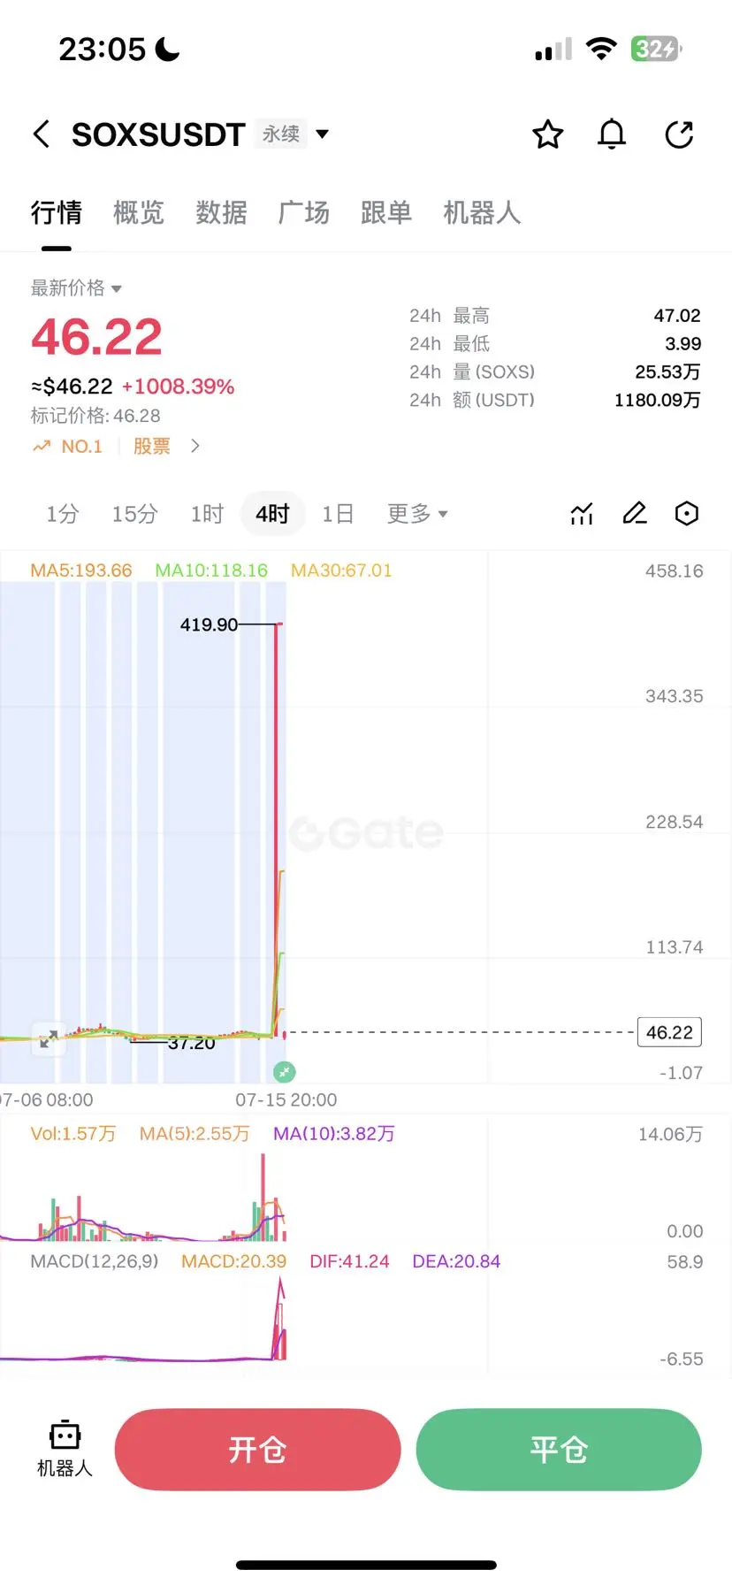This screenshot has width=732, height=1585.
Task: Tap Wi-Fi status icon
Action: [x=601, y=49]
